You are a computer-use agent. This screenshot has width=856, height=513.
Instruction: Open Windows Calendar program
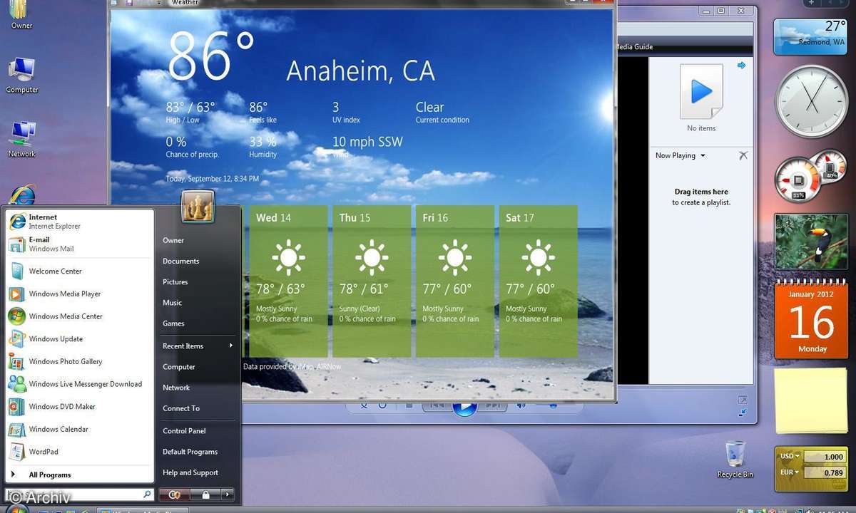79,430
